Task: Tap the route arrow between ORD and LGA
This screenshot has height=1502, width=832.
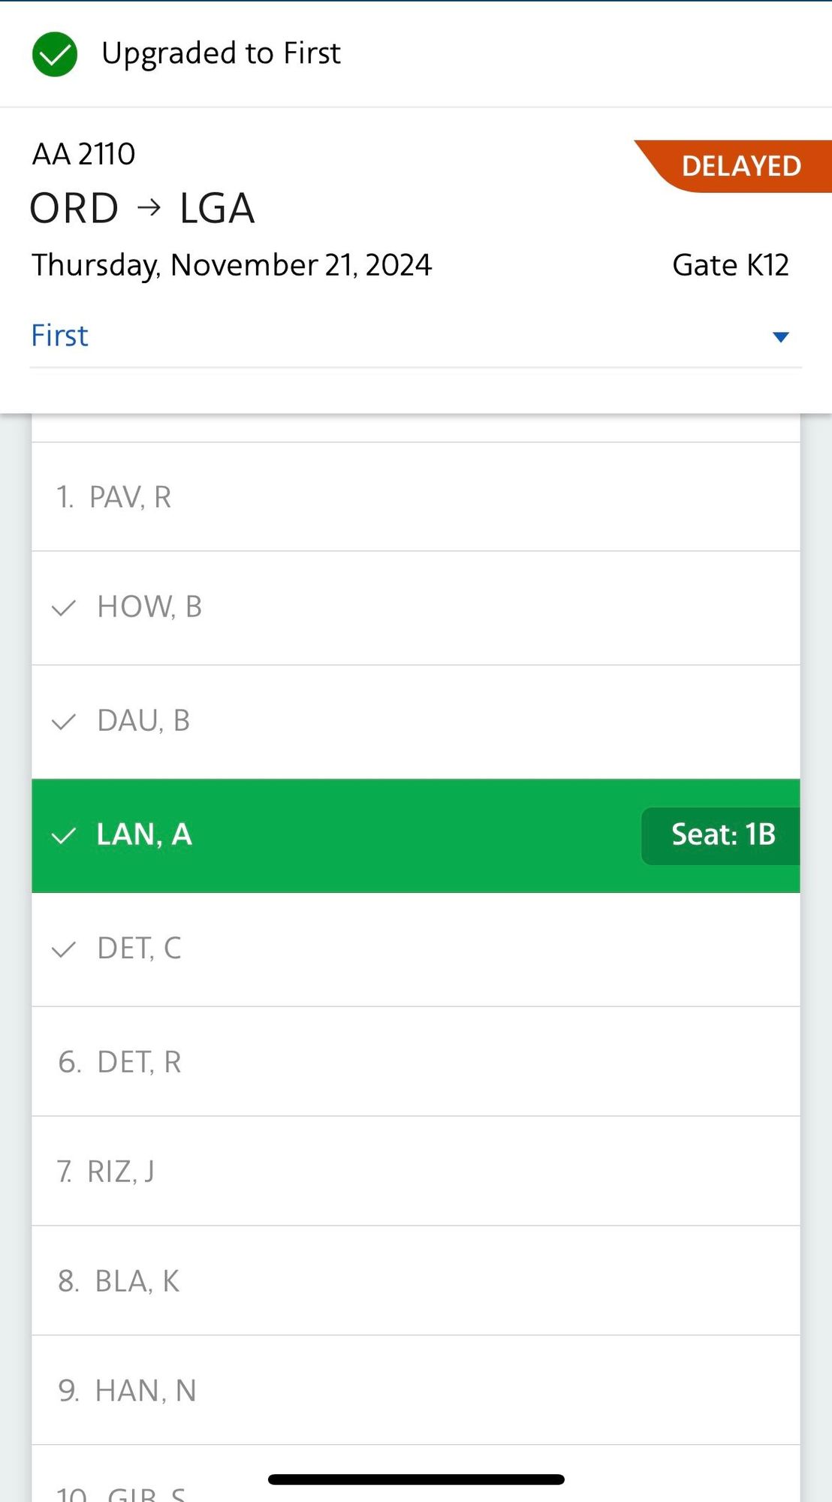Action: [x=149, y=207]
